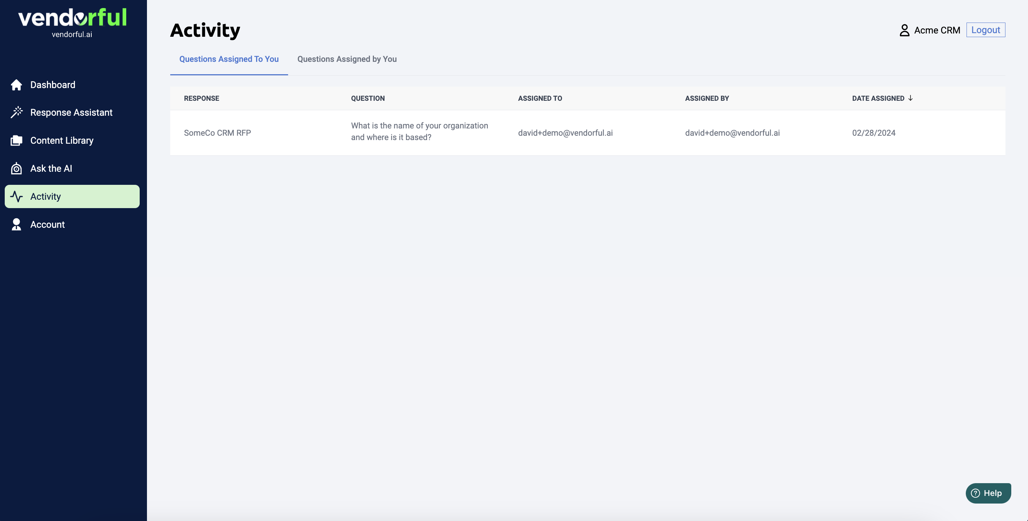Select Questions Assigned To You tab
The width and height of the screenshot is (1028, 521).
pyautogui.click(x=229, y=59)
